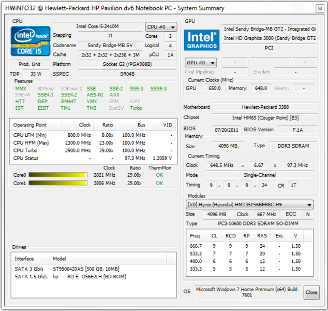
Task: Click the Clock column header in Operating Point table
Action: pos(78,125)
